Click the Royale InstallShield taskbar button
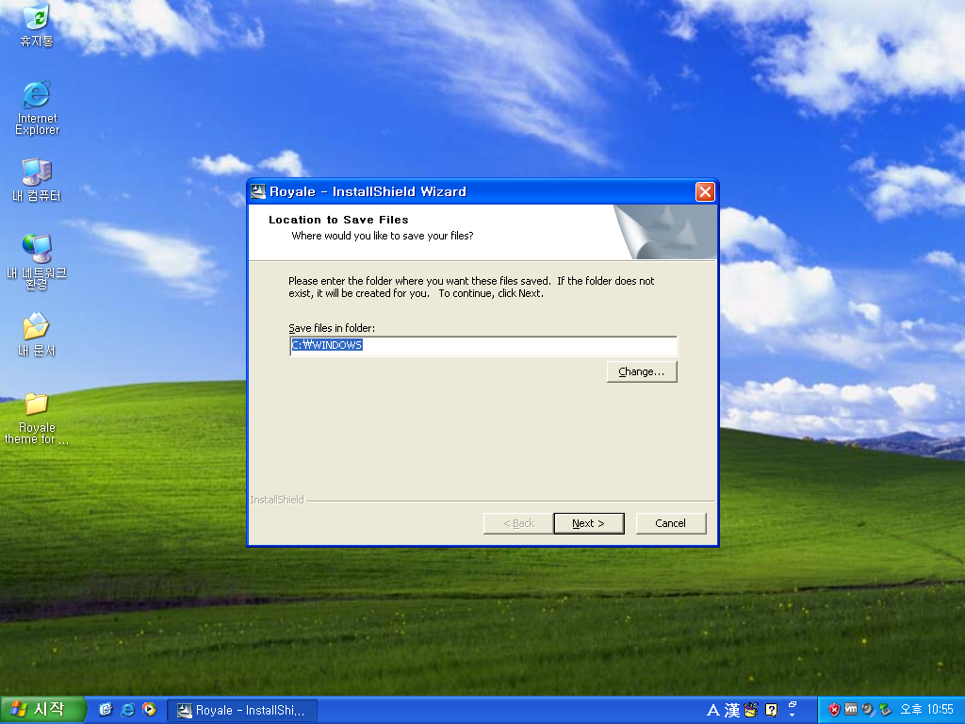The image size is (965, 724). coord(242,711)
